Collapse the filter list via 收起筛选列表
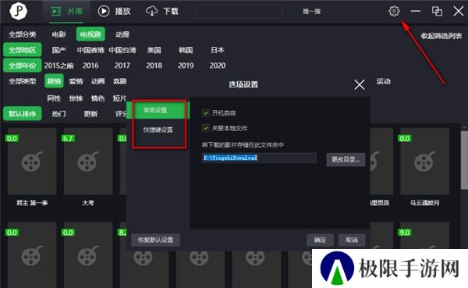 (441, 36)
